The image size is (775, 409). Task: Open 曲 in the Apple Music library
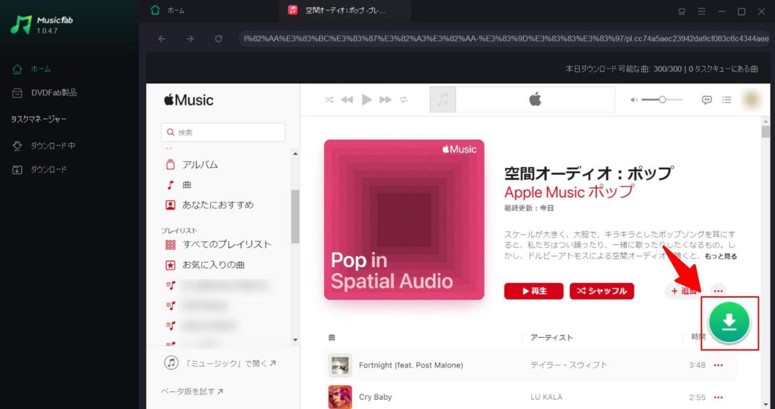[x=179, y=185]
